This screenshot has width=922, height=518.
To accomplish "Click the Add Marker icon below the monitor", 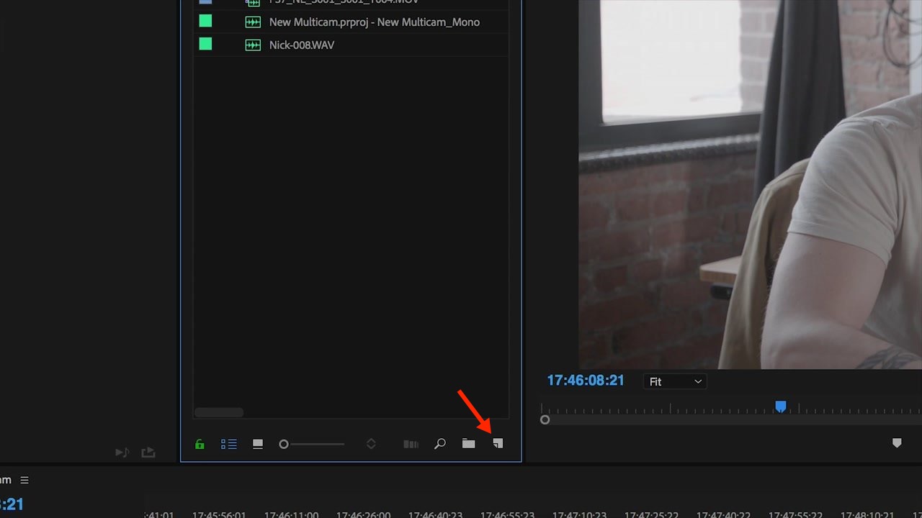I will [897, 443].
